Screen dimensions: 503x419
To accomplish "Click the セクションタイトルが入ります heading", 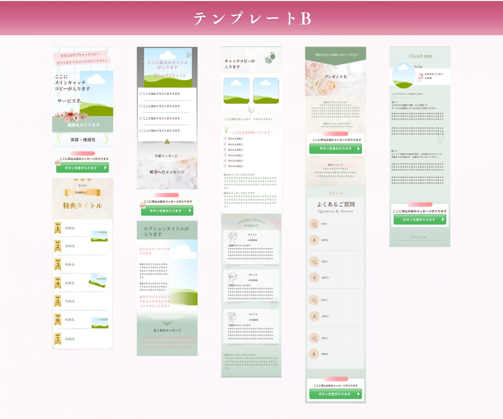I will (x=166, y=231).
